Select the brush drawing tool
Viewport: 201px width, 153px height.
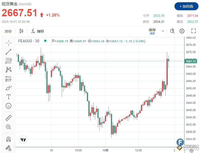coord(8,88)
